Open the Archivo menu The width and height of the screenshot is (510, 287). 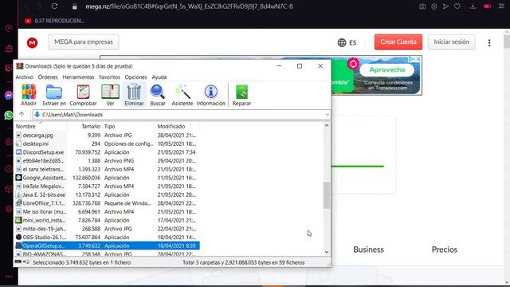pyautogui.click(x=25, y=77)
